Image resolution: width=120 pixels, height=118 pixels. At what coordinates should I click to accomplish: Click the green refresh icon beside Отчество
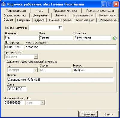(115, 38)
